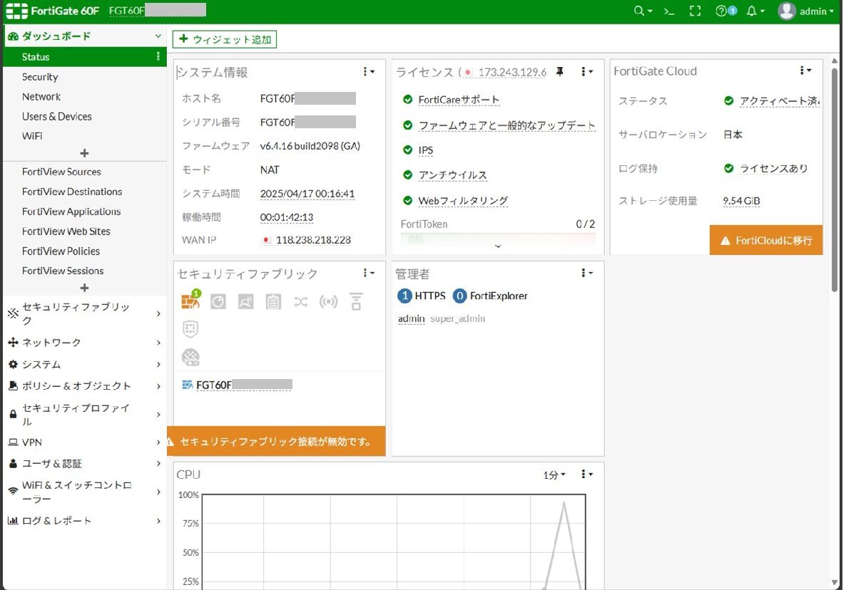Viewport: 856px width, 590px height.
Task: Expand the license widget down chevron
Action: [498, 247]
